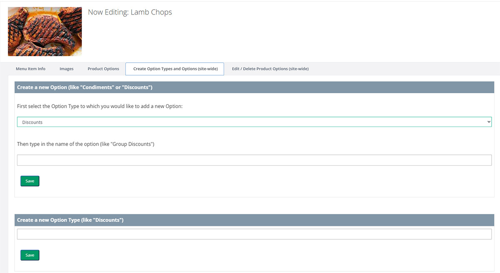Viewport: 500px width, 273px height.
Task: Focus the option name input field
Action: tap(254, 160)
